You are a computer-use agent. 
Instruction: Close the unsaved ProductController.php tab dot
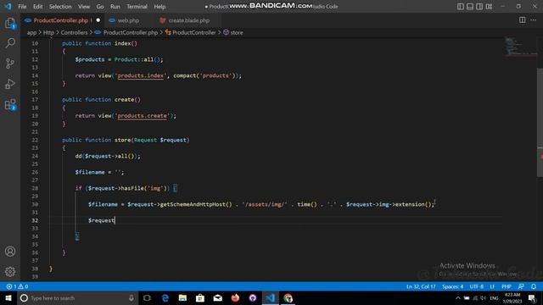[x=98, y=20]
